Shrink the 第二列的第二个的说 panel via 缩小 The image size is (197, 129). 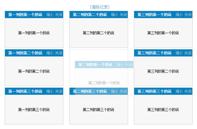(x=114, y=15)
